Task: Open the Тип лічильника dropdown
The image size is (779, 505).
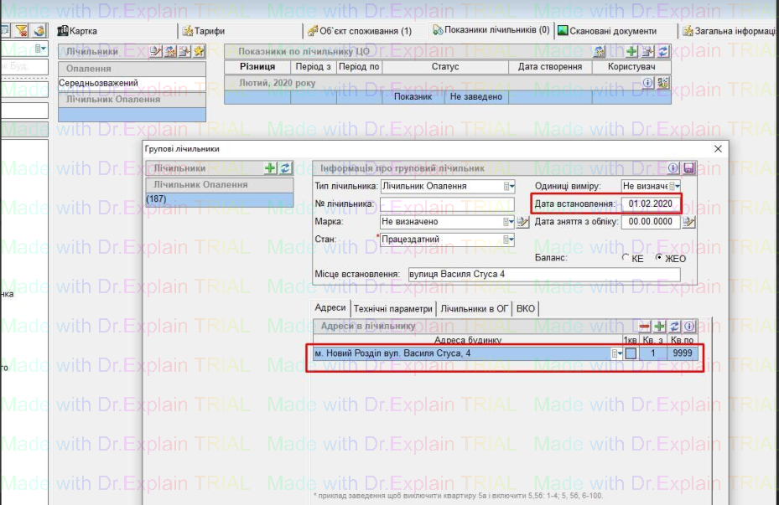Action: click(x=508, y=186)
